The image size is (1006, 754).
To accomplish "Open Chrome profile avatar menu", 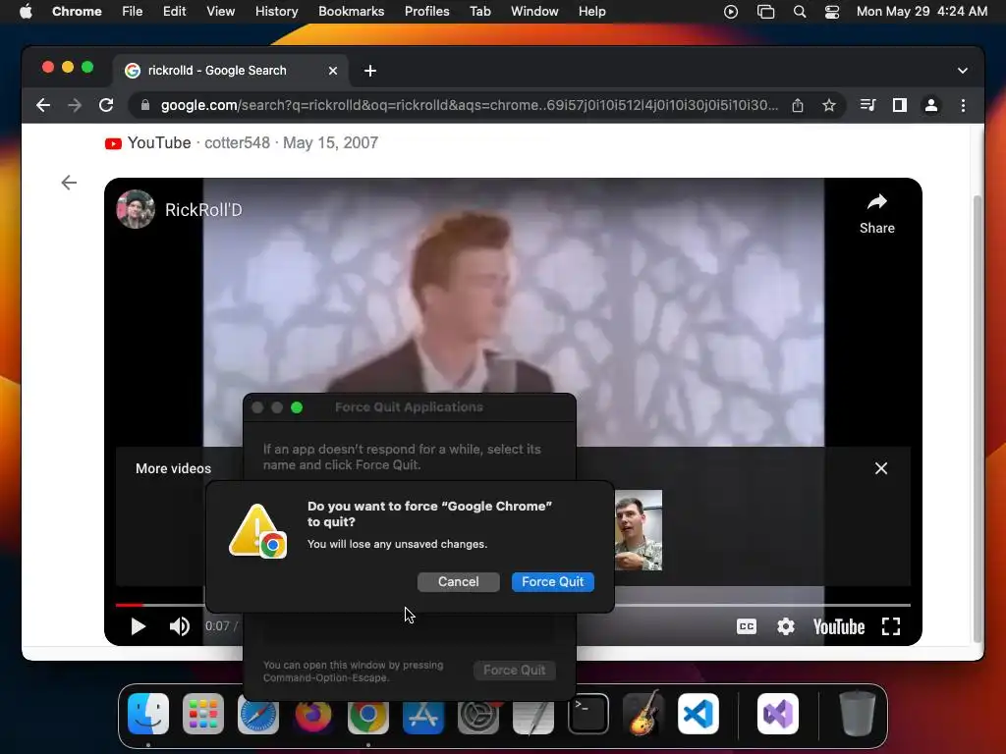I will point(931,105).
